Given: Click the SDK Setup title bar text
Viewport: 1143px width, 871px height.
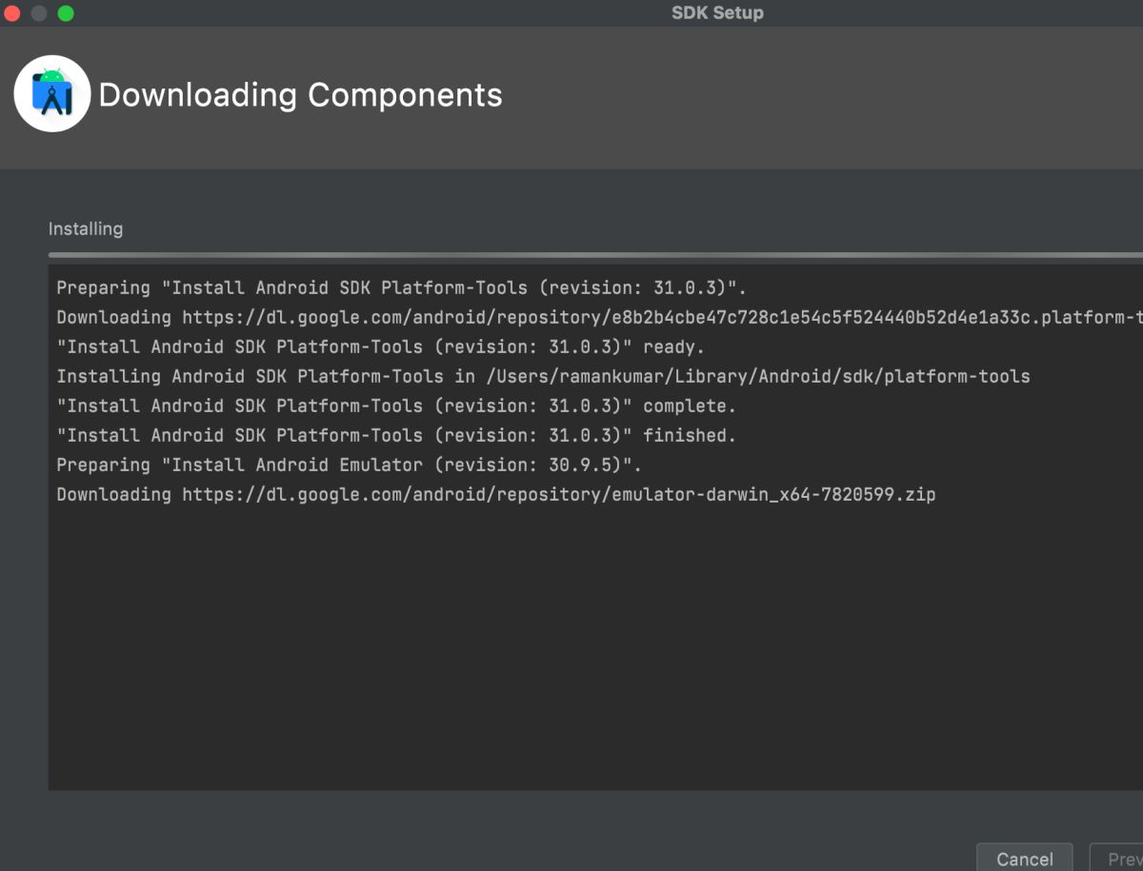Looking at the screenshot, I should point(716,12).
